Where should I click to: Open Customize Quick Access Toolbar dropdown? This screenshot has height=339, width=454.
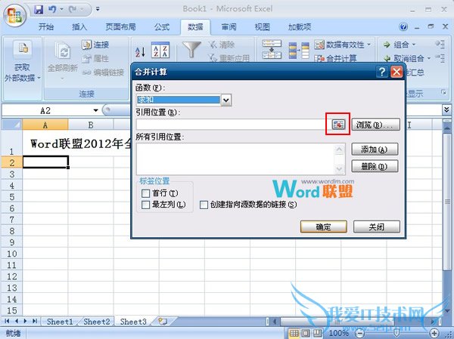98,9
